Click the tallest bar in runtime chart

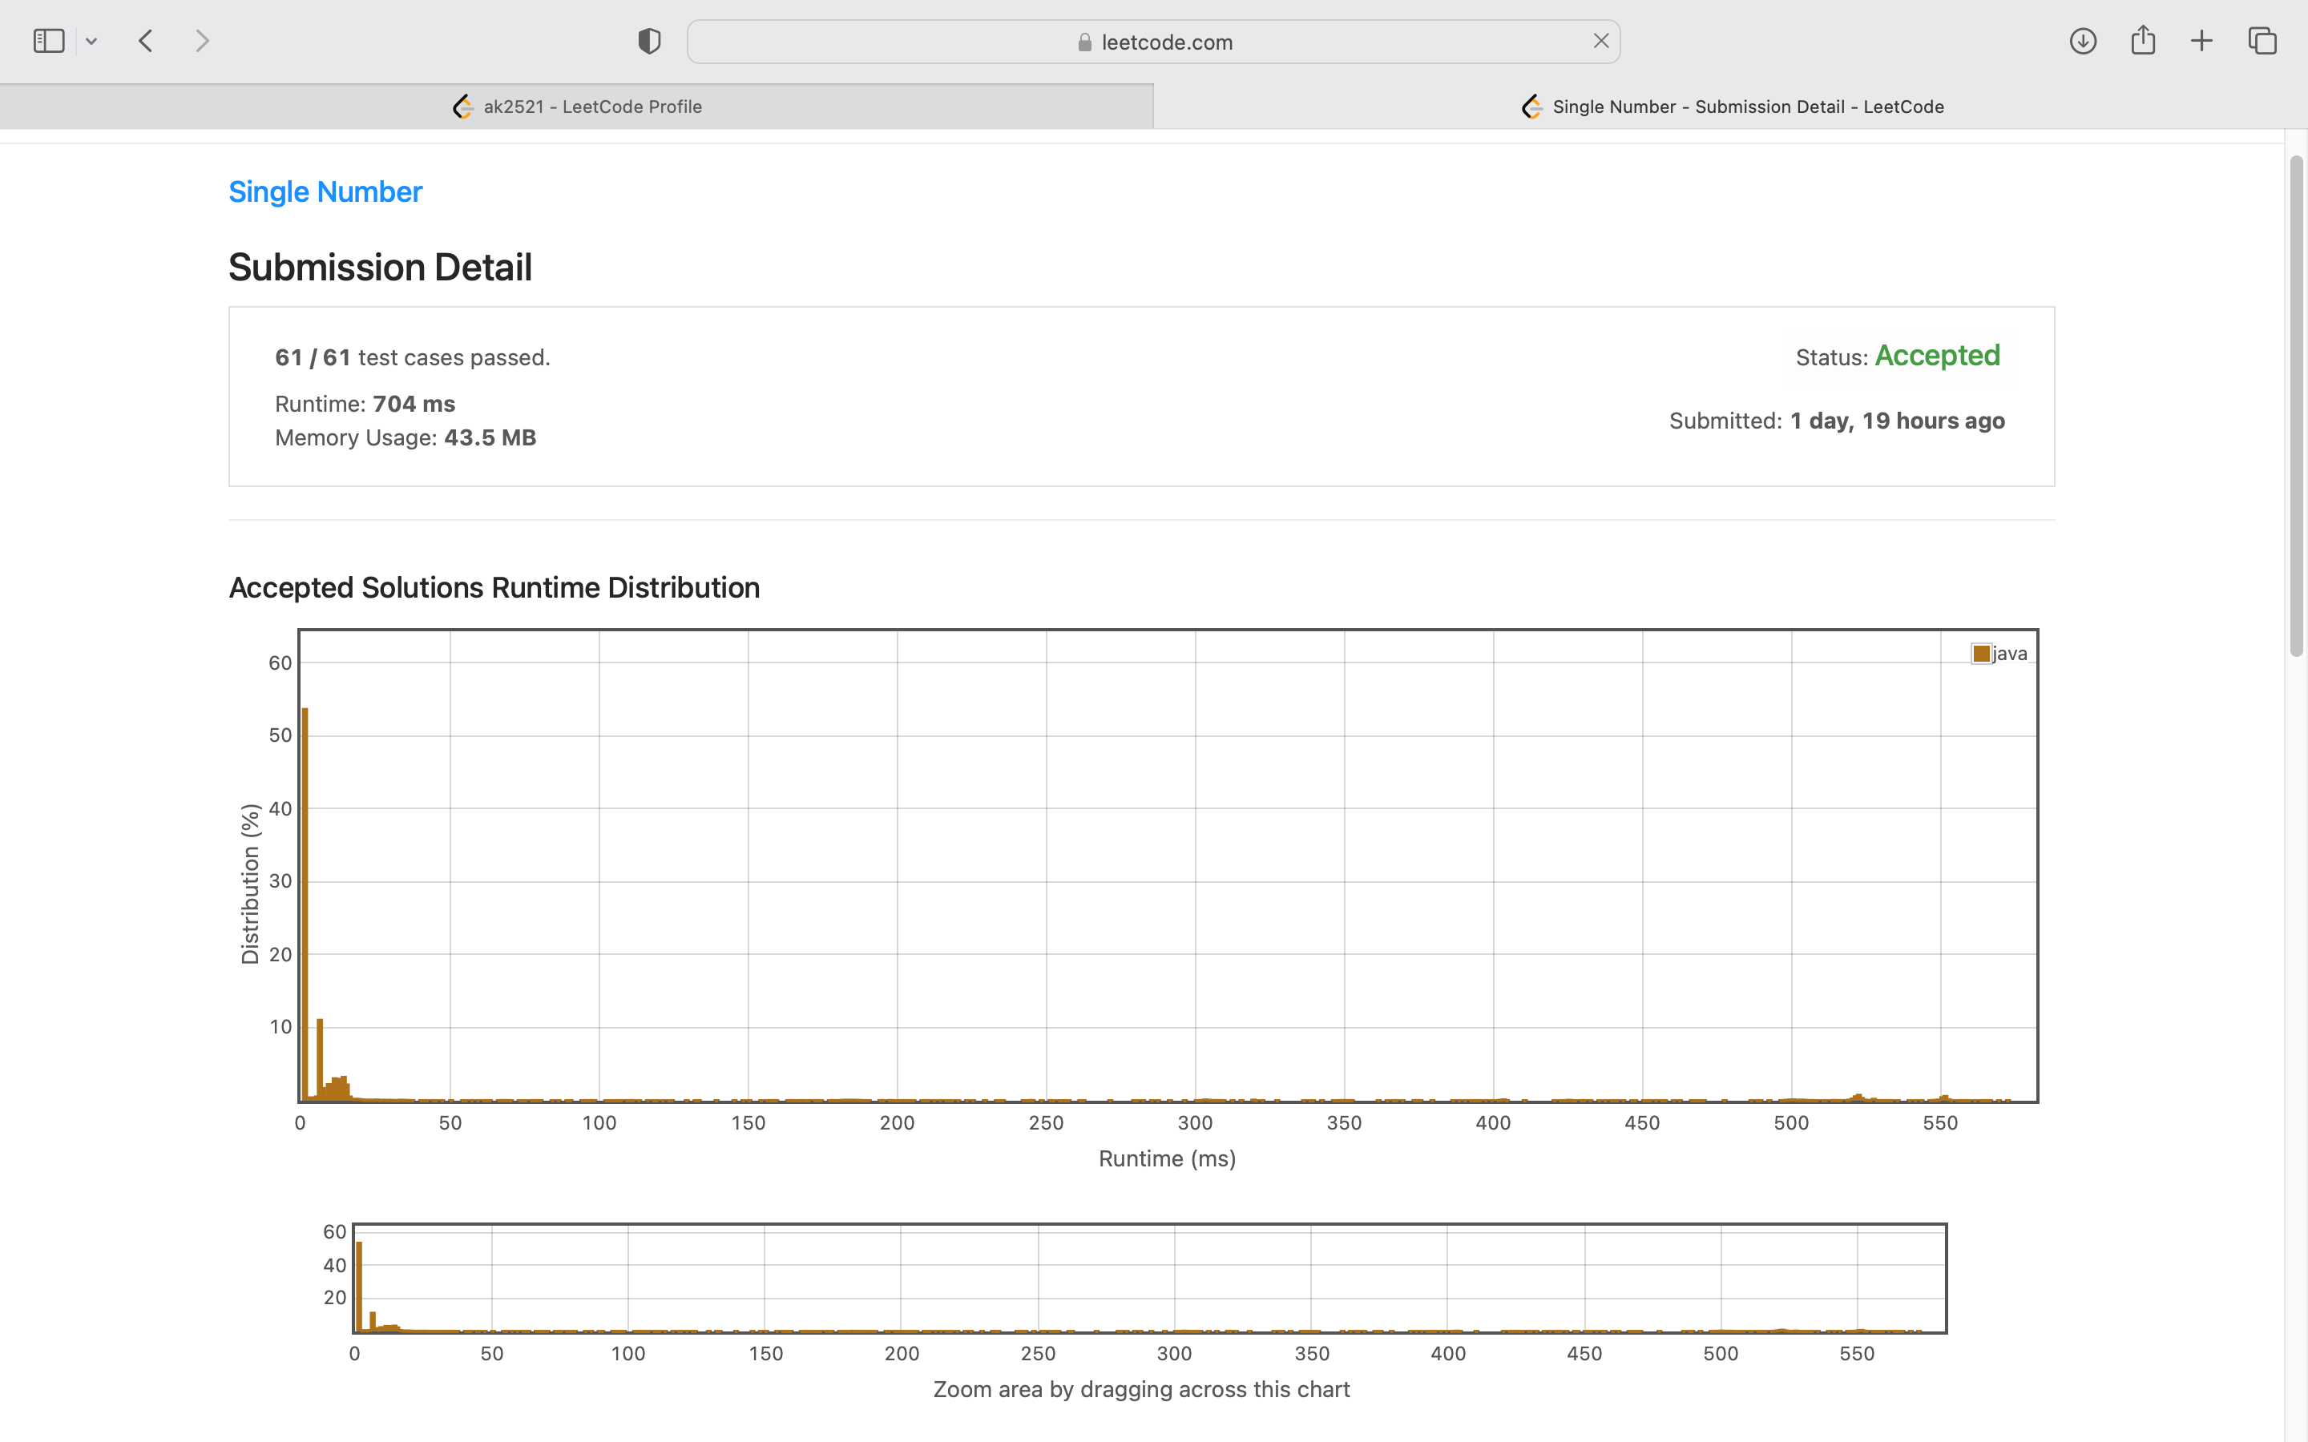(305, 906)
